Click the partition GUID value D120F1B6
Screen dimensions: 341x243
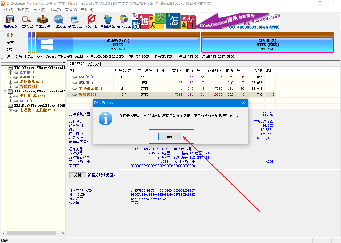point(163,195)
